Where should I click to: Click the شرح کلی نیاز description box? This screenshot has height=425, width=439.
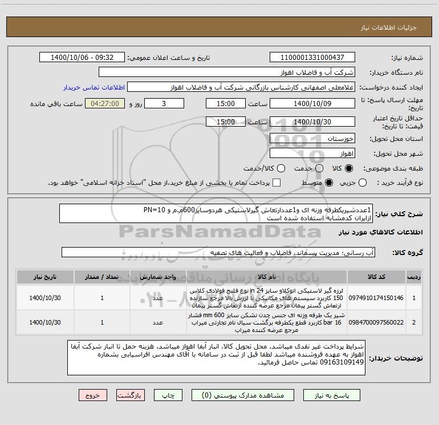(x=216, y=213)
